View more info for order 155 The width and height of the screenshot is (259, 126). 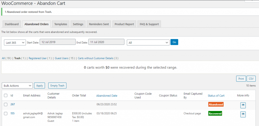point(243,114)
